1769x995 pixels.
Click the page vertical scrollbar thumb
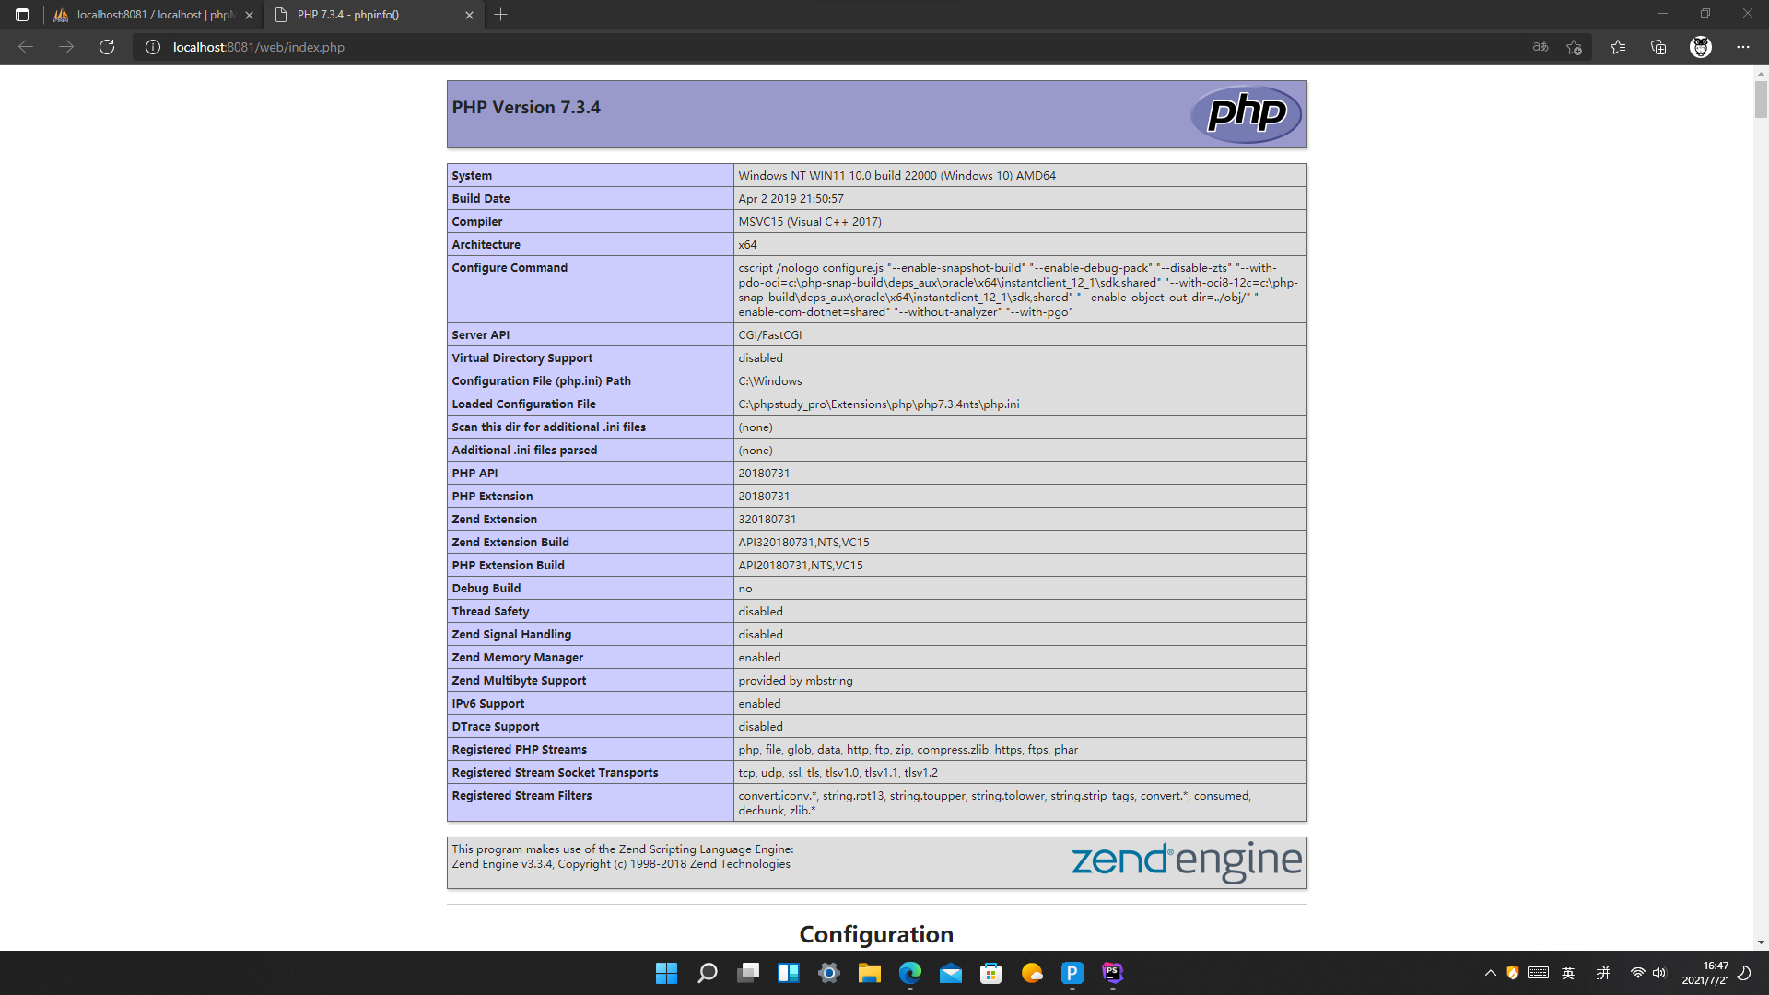click(x=1761, y=99)
